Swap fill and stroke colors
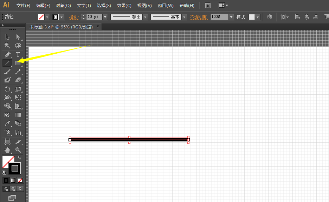The height and width of the screenshot is (202, 329). click(x=19, y=158)
